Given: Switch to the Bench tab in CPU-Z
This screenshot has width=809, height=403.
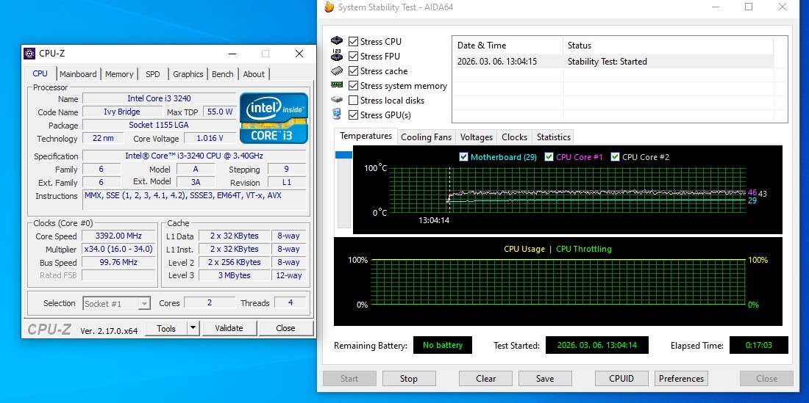Looking at the screenshot, I should (222, 74).
